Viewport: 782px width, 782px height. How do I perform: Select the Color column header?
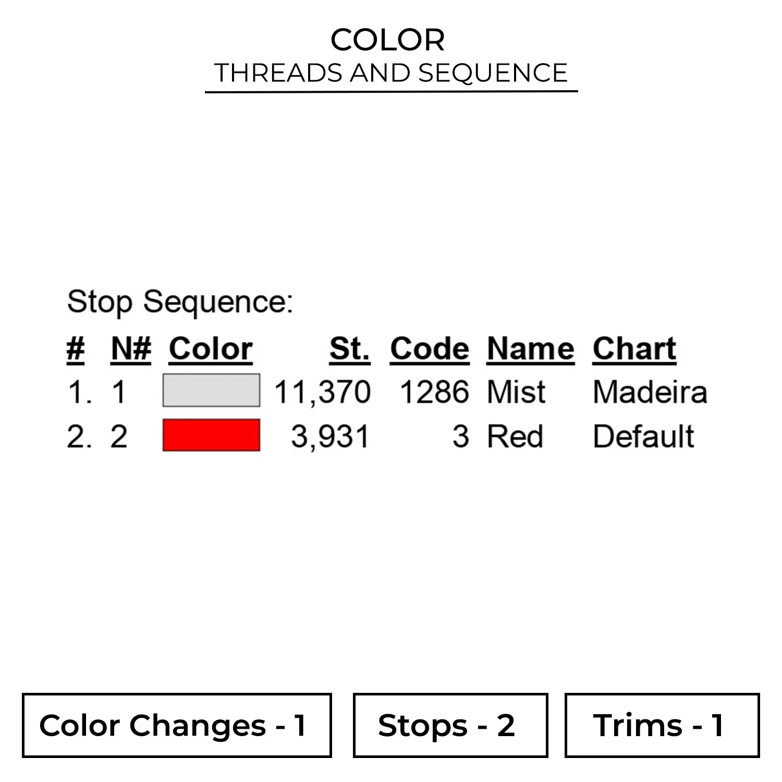point(211,348)
